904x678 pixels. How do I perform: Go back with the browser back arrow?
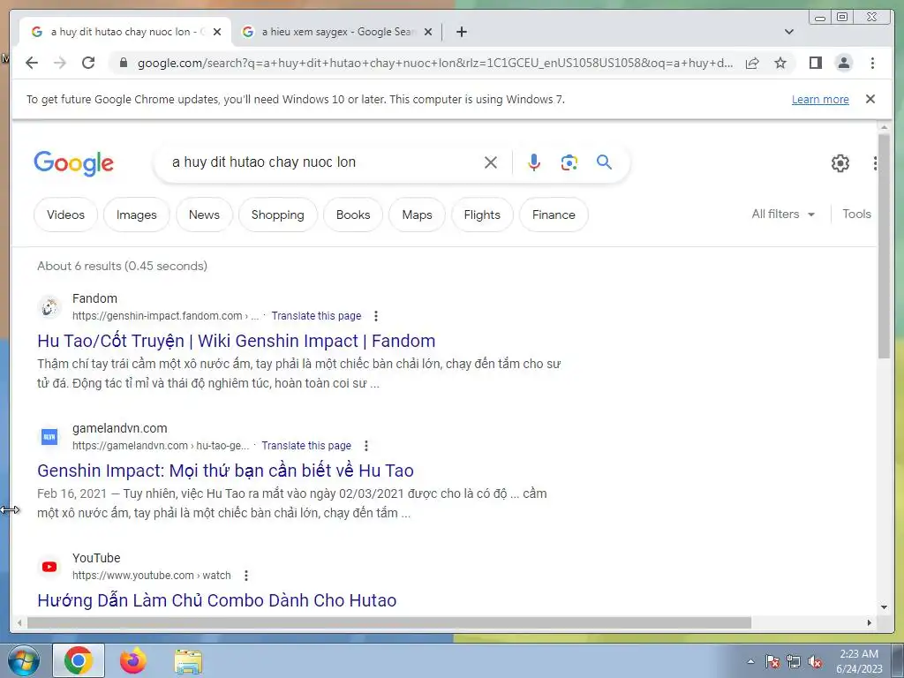point(32,63)
